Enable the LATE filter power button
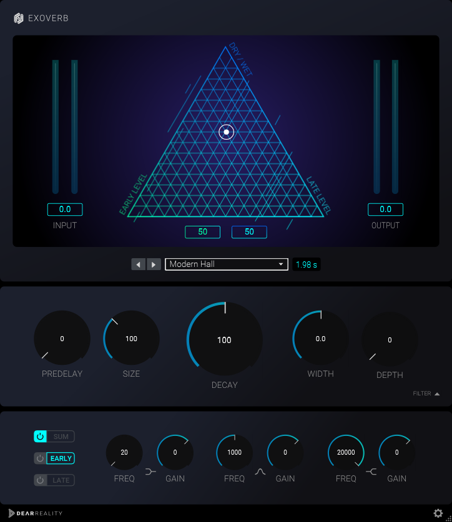Viewport: 452px width, 522px height. click(40, 480)
